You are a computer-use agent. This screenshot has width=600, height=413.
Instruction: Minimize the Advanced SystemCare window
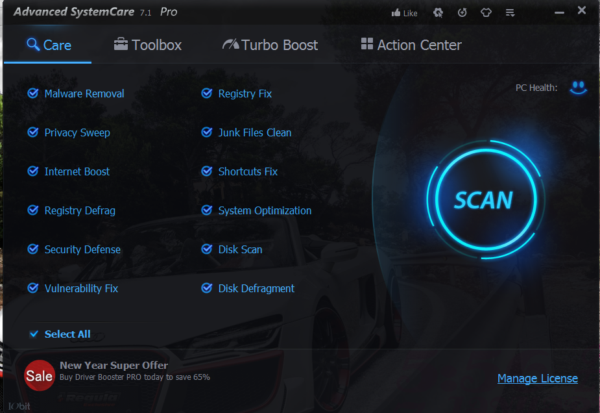pos(559,12)
